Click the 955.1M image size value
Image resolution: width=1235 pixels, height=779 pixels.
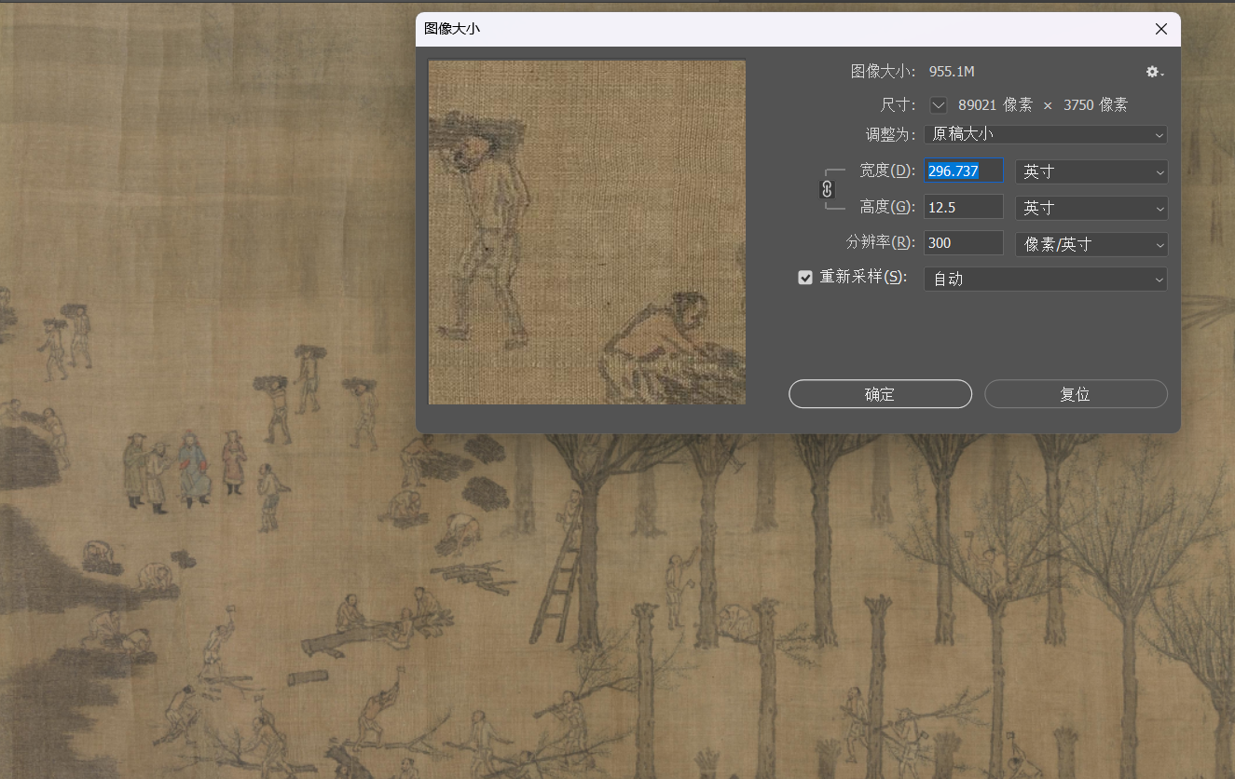pyautogui.click(x=952, y=72)
